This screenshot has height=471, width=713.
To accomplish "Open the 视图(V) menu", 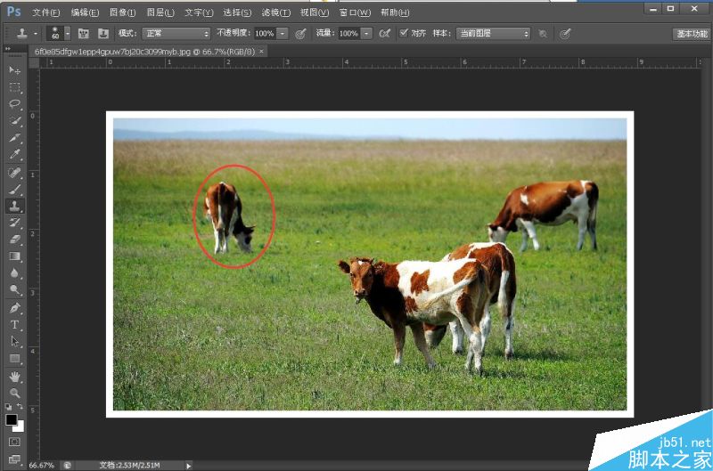I will [315, 12].
